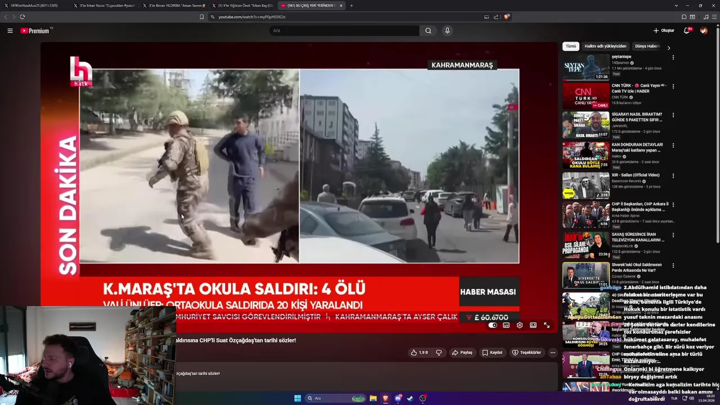Image resolution: width=720 pixels, height=405 pixels.
Task: Select the Tümü filter chip
Action: pos(571,46)
